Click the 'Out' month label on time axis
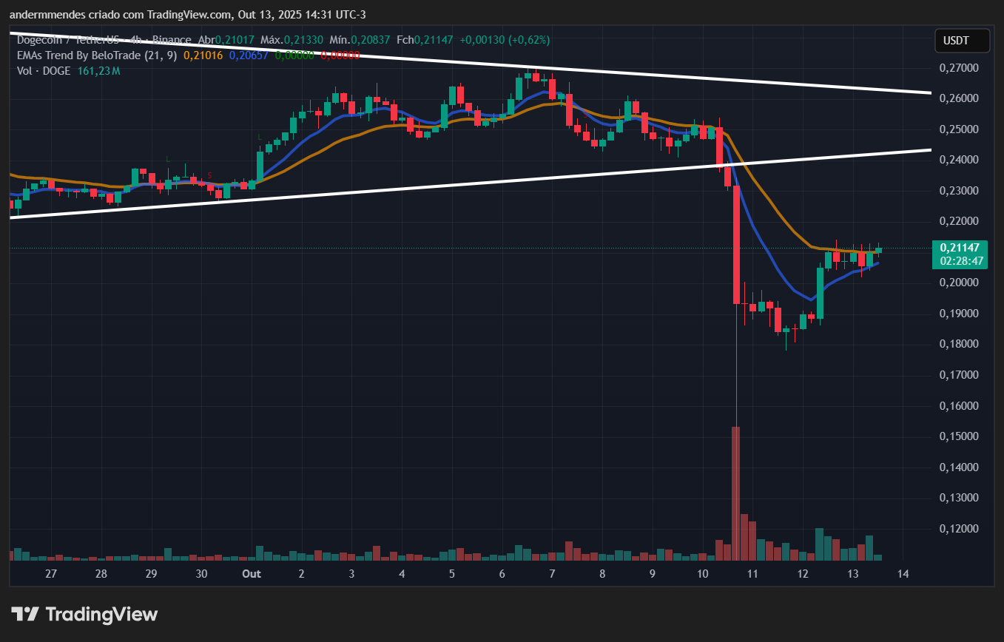This screenshot has width=1004, height=642. click(x=252, y=574)
